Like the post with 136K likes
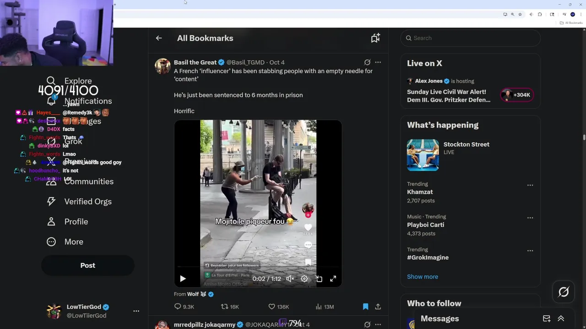Viewport: 586px width, 329px height. 278,307
